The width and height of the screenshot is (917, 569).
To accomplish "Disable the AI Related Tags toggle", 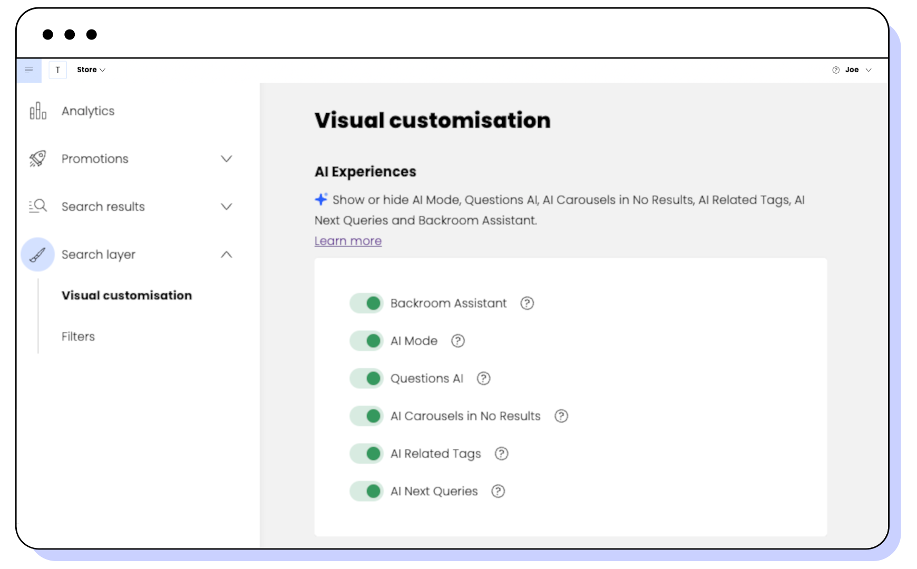I will (366, 454).
